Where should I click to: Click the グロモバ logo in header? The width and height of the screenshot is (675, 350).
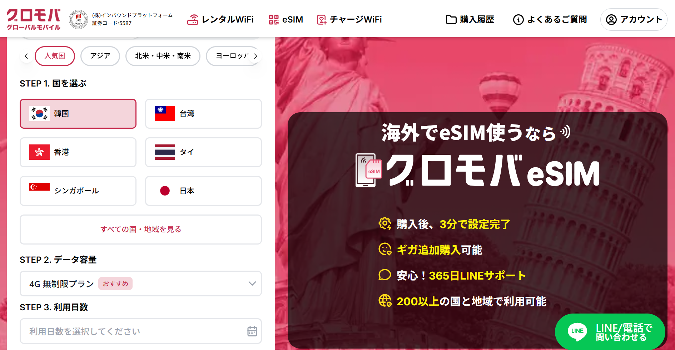click(x=34, y=19)
